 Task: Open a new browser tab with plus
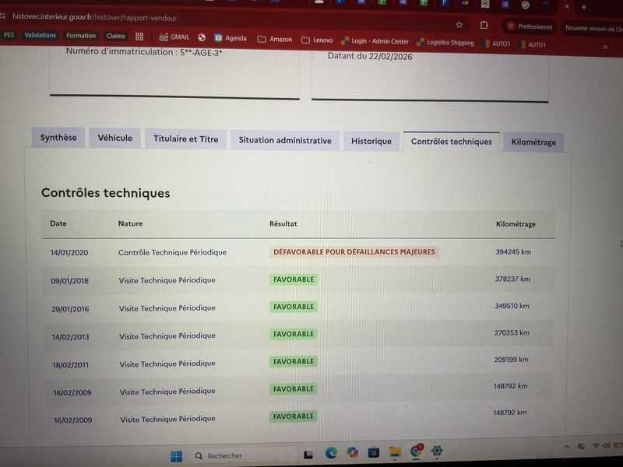coord(583,7)
